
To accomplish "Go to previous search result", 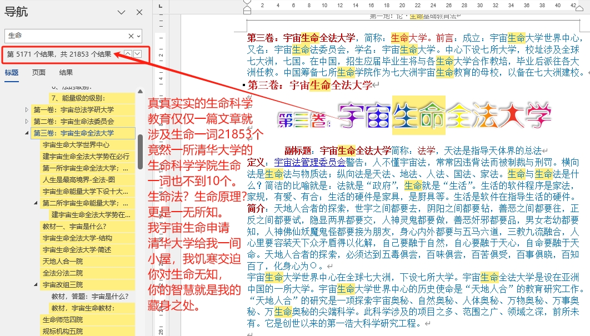I will [128, 54].
